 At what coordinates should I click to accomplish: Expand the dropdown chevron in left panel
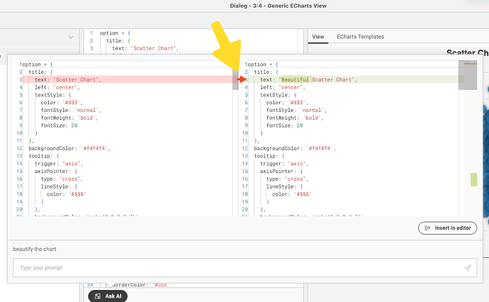tap(71, 37)
